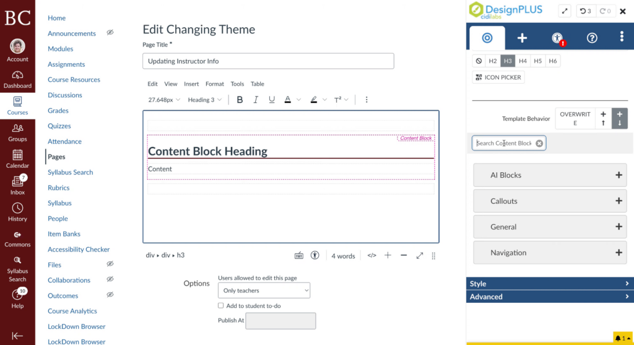This screenshot has width=634, height=345.
Task: Toggle Outcomes visibility eye icon
Action: tap(110, 295)
